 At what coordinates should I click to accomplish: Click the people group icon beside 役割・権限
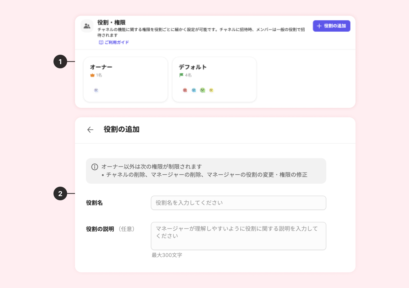tap(87, 26)
